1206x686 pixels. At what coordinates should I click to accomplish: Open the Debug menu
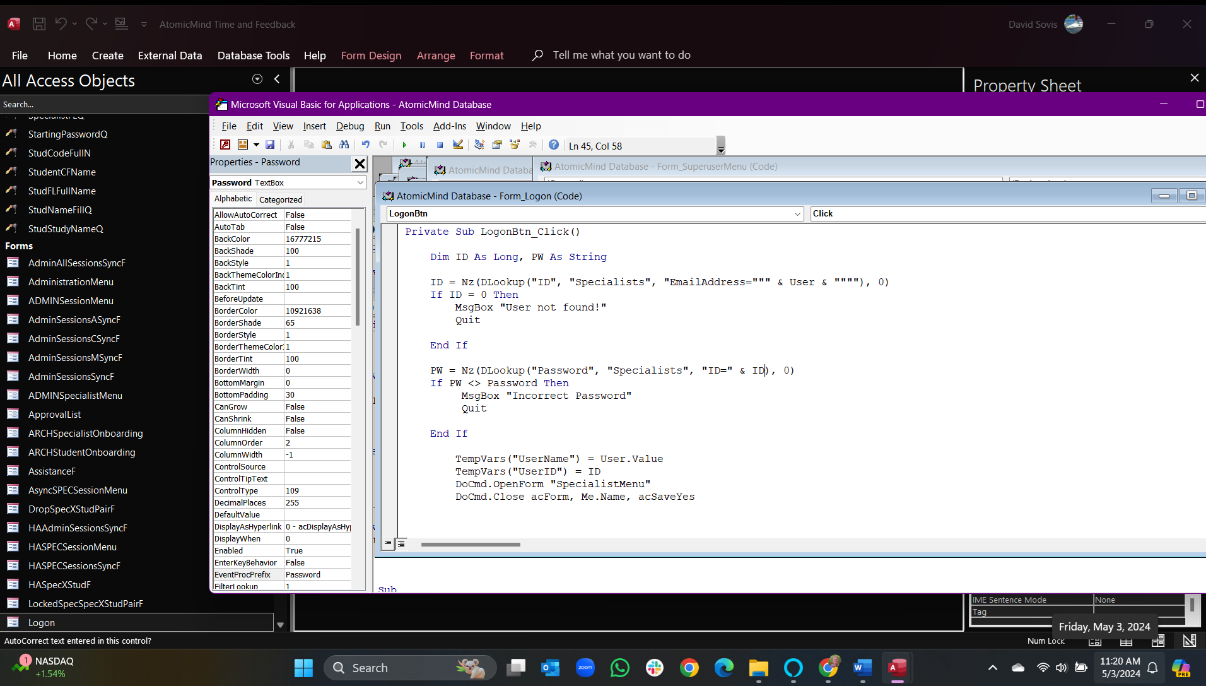350,126
